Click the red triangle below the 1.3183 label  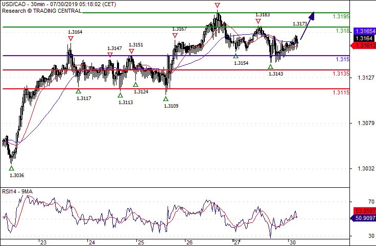click(258, 21)
